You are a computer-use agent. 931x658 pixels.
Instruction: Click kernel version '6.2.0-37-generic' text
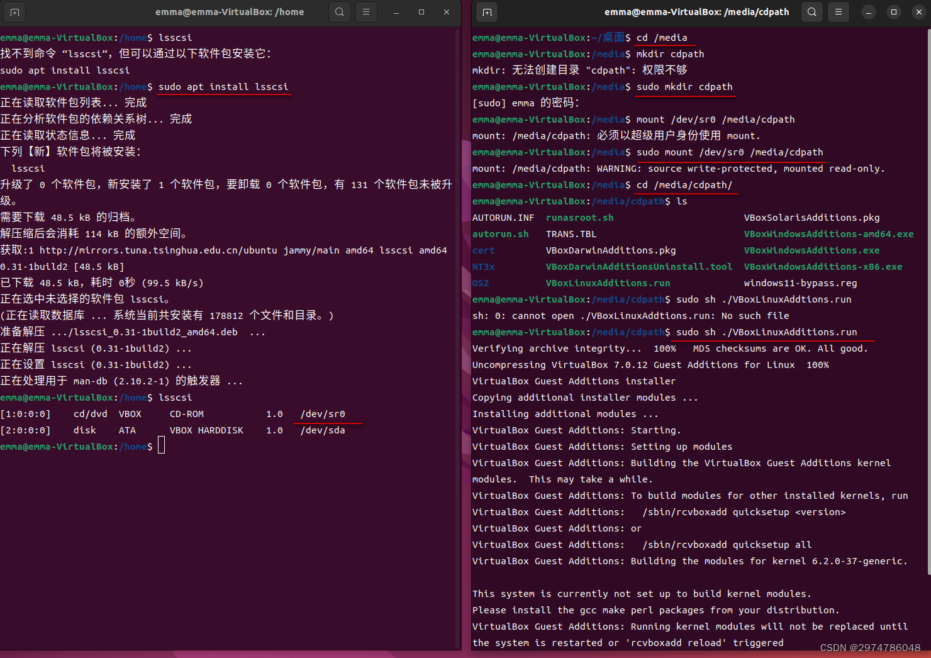(857, 561)
